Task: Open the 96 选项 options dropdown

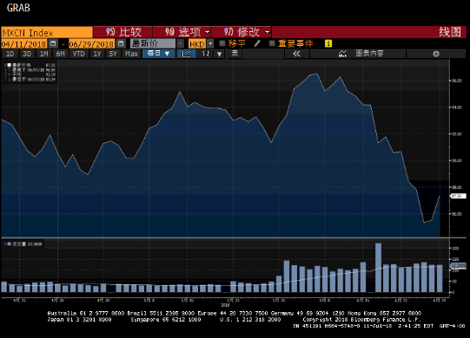Action: coord(182,32)
